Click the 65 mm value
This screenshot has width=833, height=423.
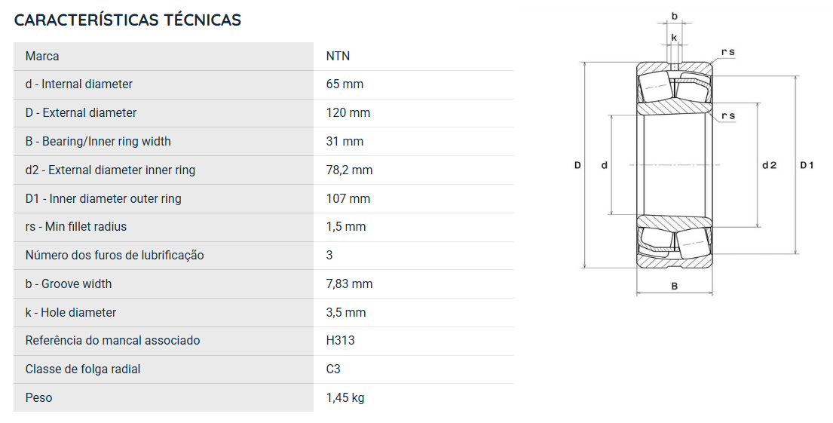point(345,84)
